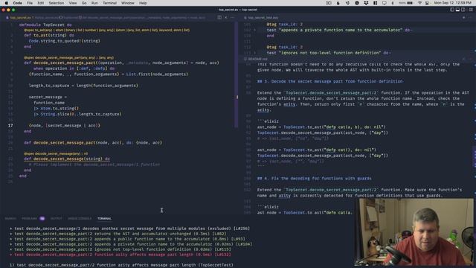Click the left editor minimap scrollbar

click(x=236, y=74)
